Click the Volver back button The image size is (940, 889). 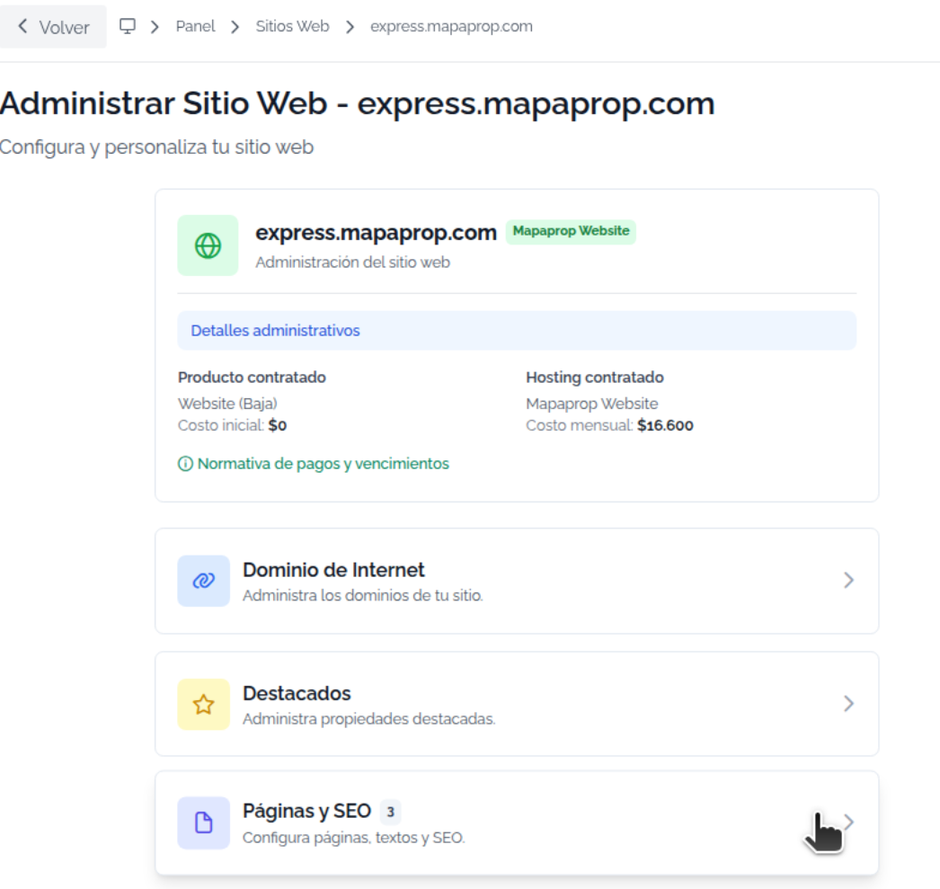point(53,27)
